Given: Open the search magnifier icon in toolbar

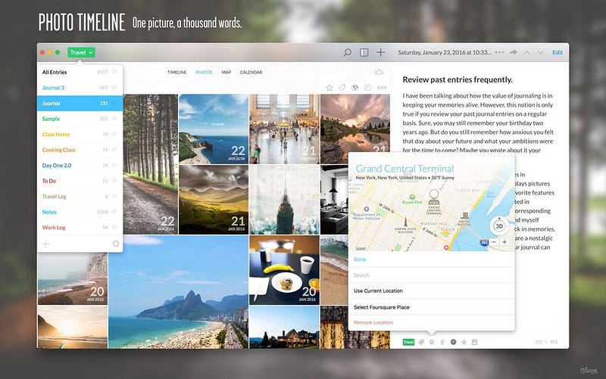Looking at the screenshot, I should point(348,52).
